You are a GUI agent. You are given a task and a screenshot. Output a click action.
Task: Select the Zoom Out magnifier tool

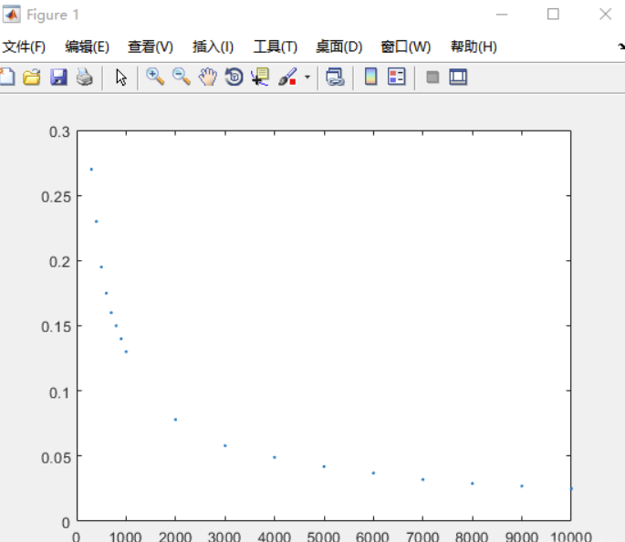pos(182,78)
